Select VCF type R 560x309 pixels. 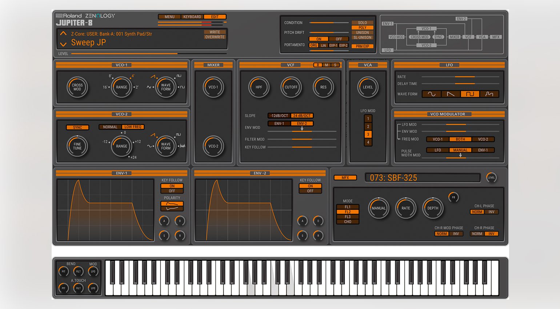pyautogui.click(x=318, y=65)
